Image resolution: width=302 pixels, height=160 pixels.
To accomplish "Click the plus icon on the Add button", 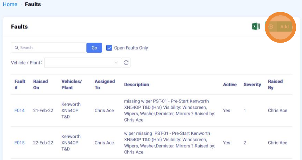I will pos(271,27).
